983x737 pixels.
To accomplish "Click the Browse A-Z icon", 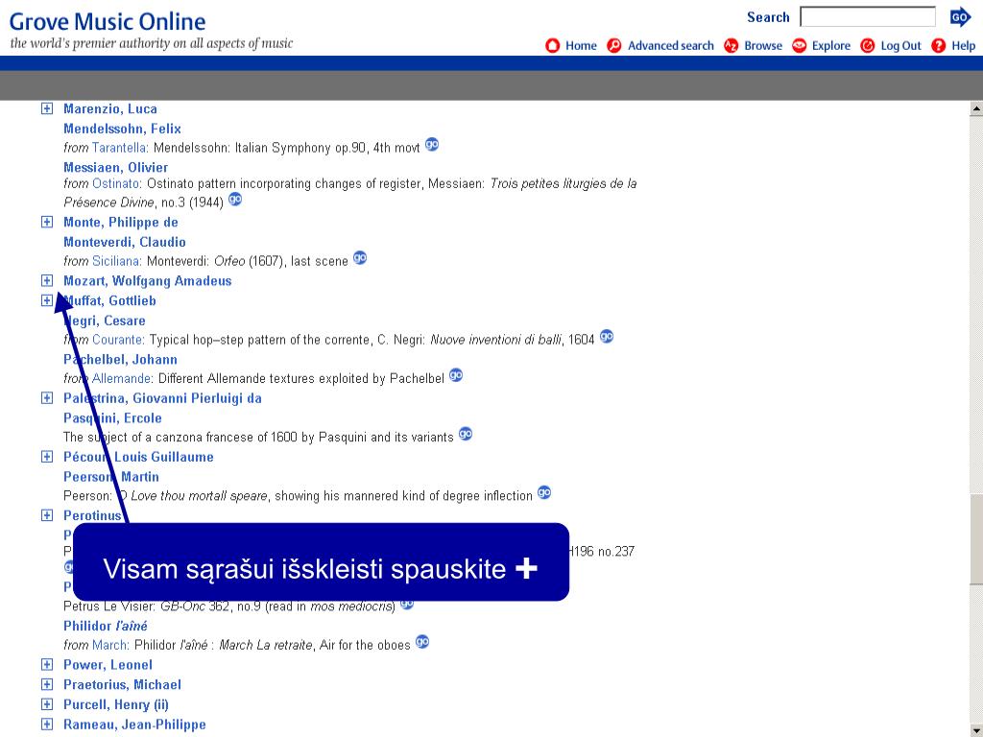I will click(731, 46).
